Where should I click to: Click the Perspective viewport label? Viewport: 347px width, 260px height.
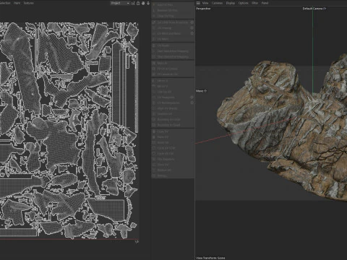203,9
